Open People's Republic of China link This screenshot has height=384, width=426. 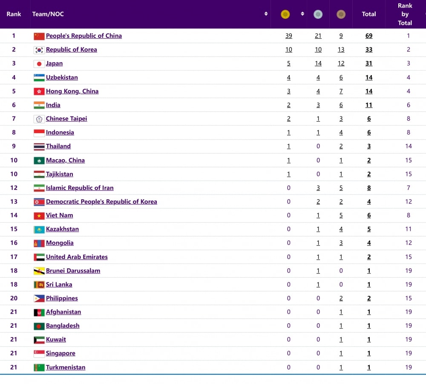tap(83, 36)
